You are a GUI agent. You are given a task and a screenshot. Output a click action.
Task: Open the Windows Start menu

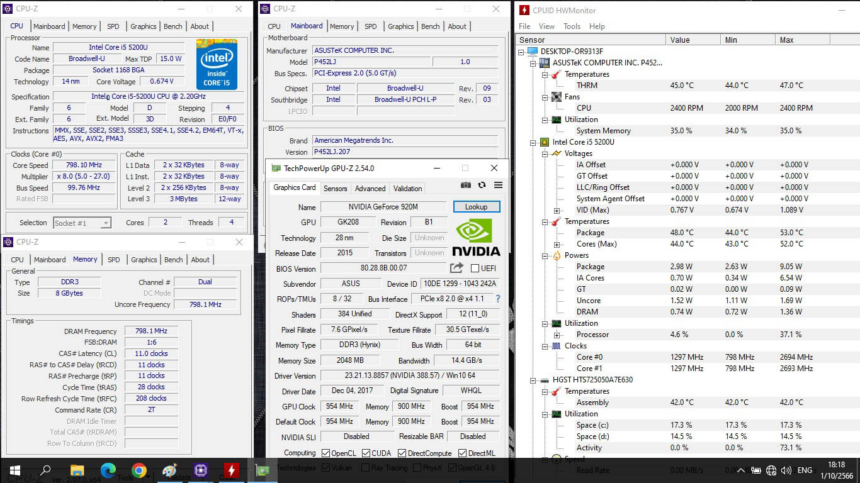(x=14, y=470)
